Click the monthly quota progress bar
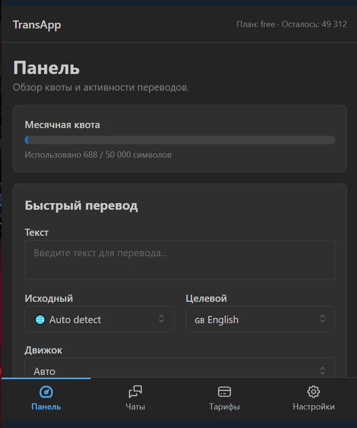The image size is (357, 428). pyautogui.click(x=180, y=140)
